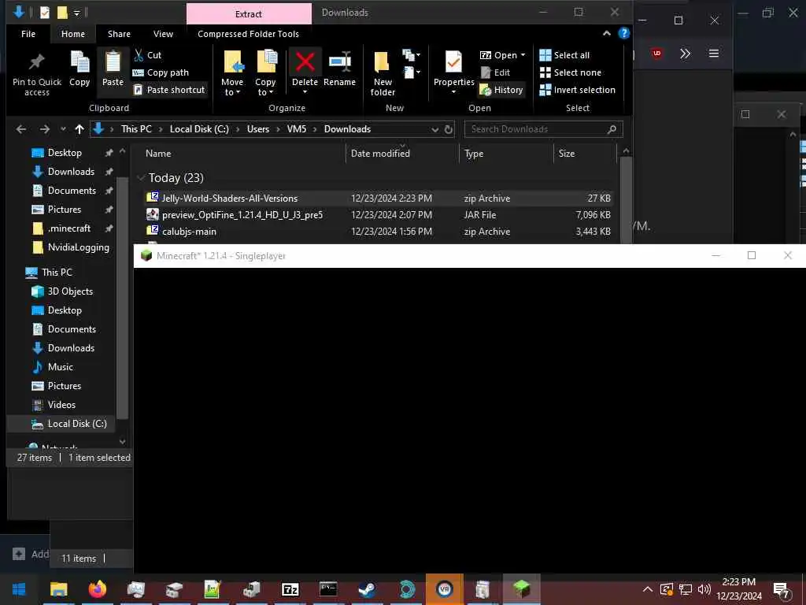Open the File menu tab
Screen dimensions: 806x605
[28, 34]
